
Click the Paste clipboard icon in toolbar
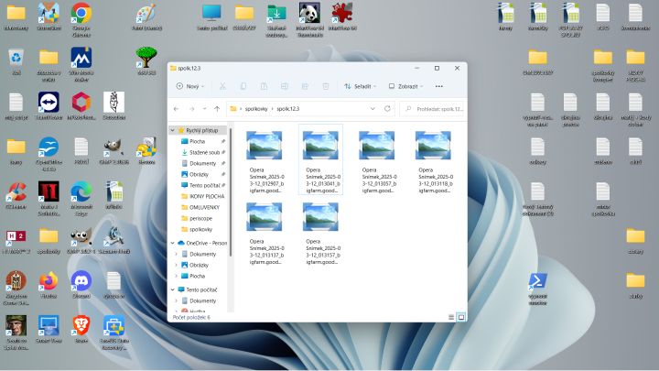point(264,86)
